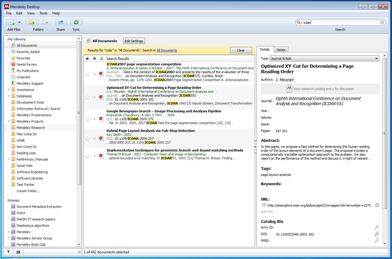
Task: Open the PDF icon of Hybrid Page Layout
Action: (x=101, y=139)
